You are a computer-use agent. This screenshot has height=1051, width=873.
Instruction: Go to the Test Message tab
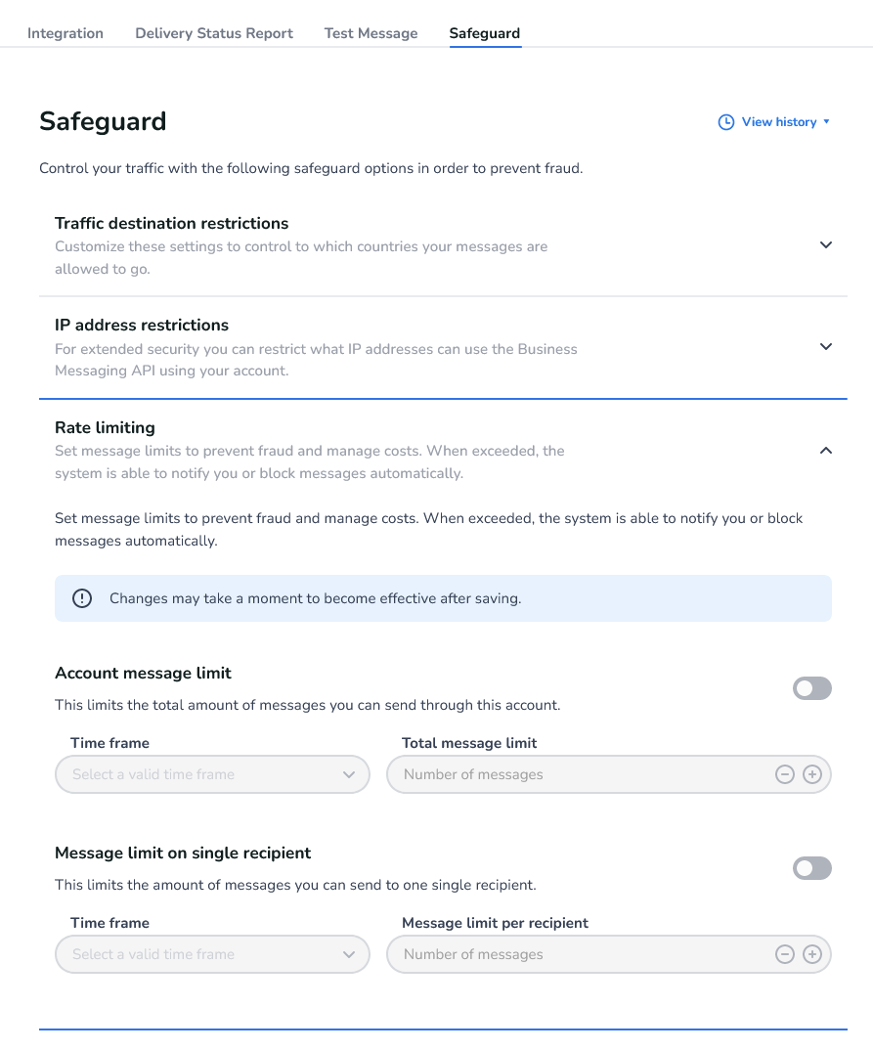371,33
